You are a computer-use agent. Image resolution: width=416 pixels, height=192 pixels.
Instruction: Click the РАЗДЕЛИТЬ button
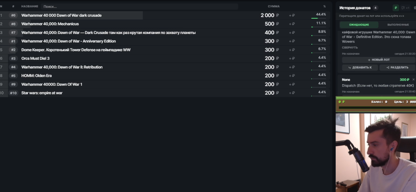(397, 67)
